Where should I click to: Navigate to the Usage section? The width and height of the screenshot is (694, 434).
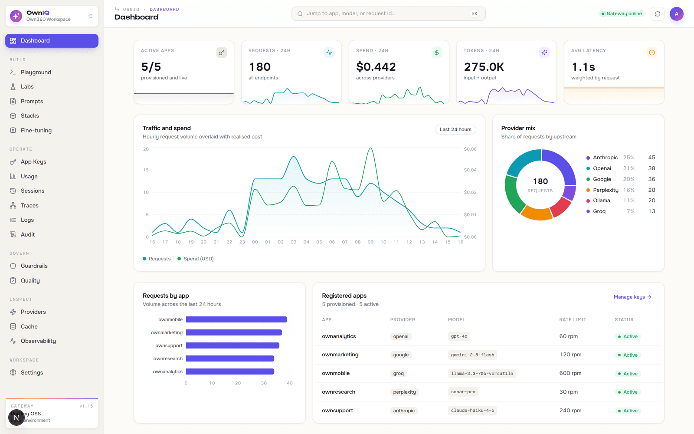[x=52, y=177]
